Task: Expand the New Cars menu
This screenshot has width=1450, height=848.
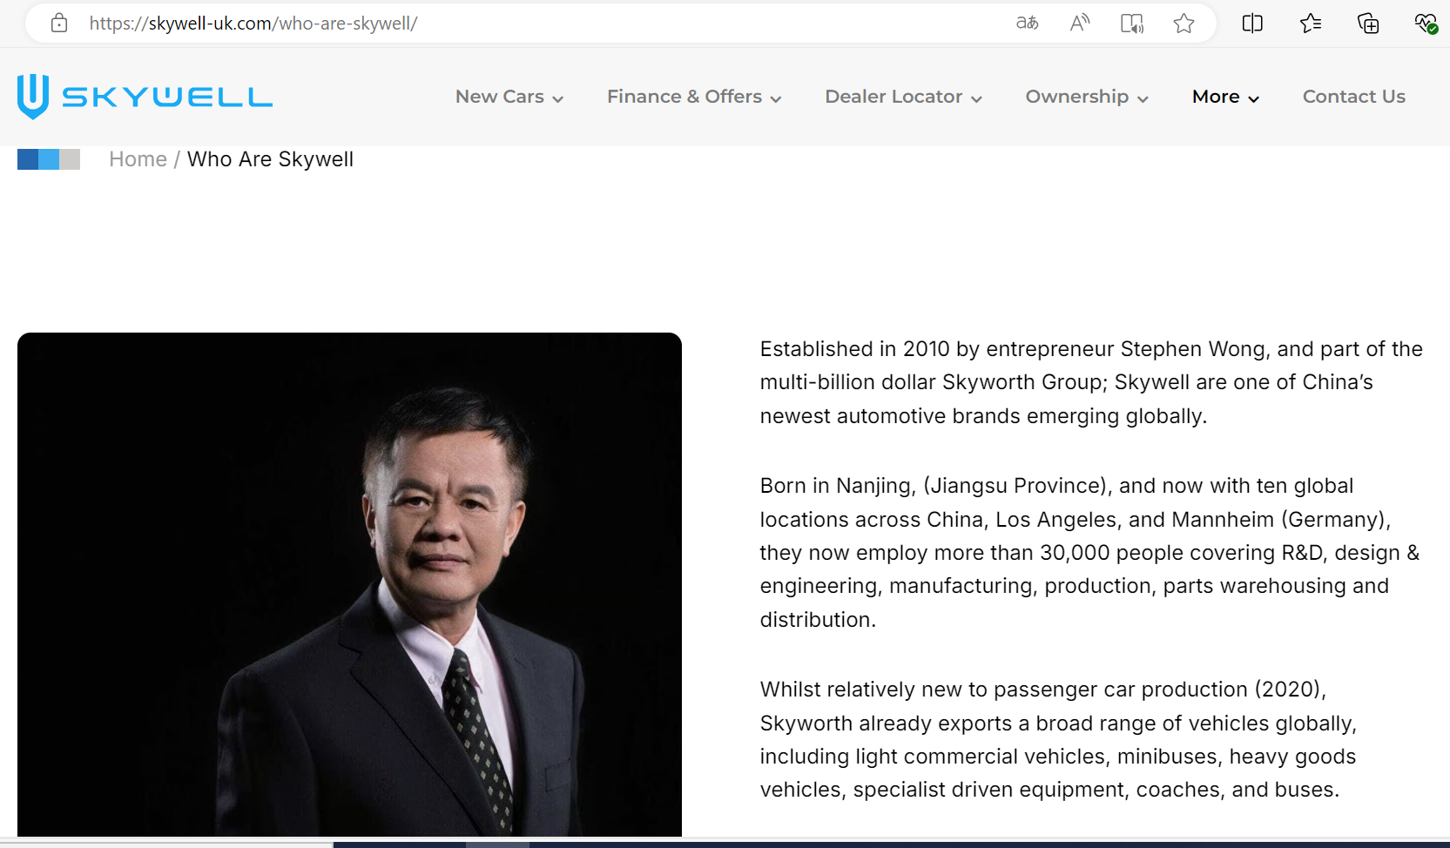Action: (x=509, y=97)
